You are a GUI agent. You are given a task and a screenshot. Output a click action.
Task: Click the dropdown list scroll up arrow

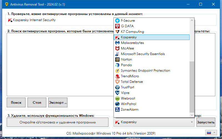click(192, 20)
